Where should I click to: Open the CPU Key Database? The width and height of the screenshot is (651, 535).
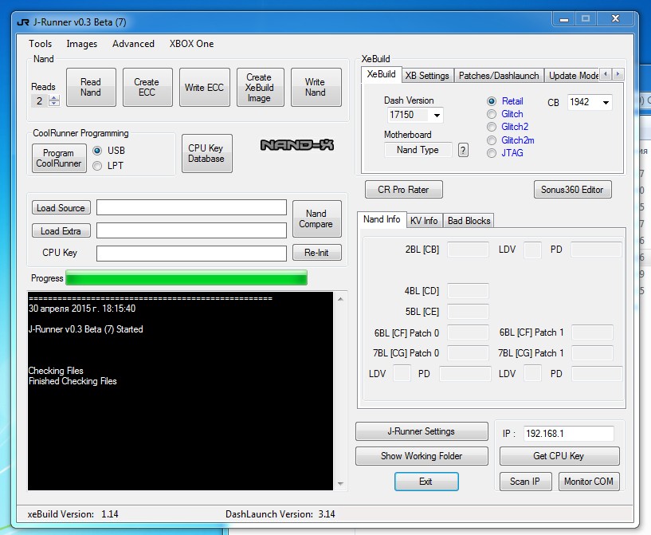tap(206, 153)
